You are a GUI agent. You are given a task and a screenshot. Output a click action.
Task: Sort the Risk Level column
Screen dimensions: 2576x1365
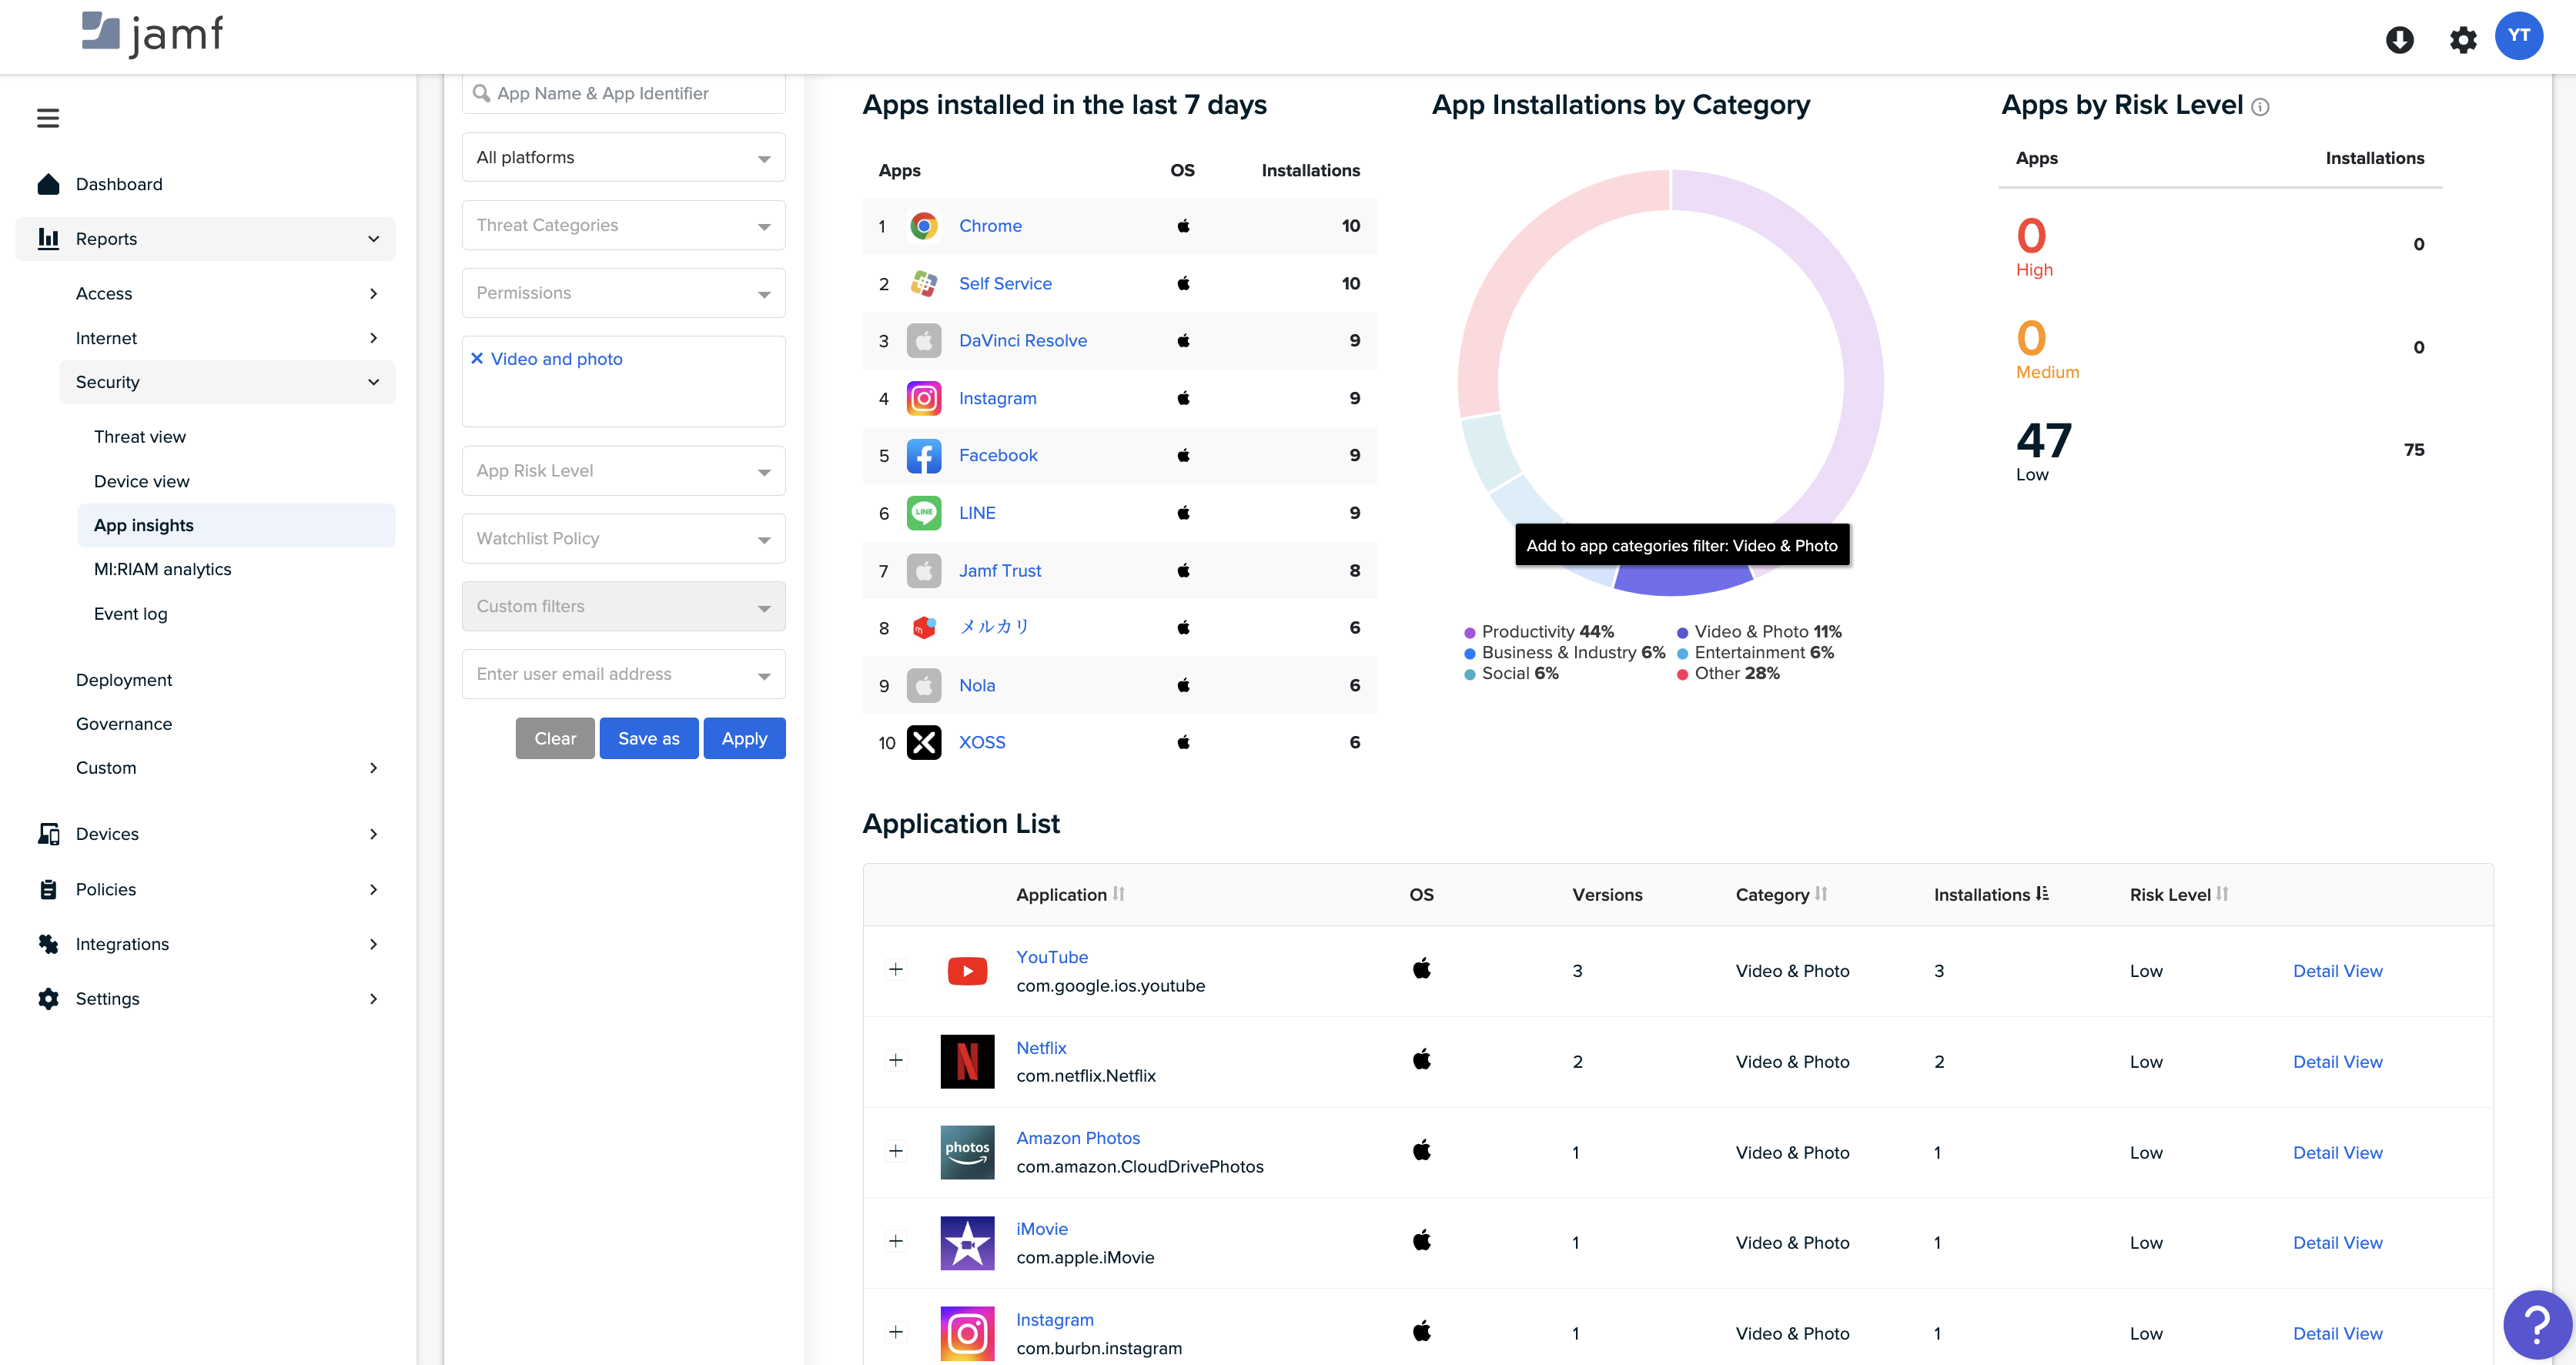2221,893
